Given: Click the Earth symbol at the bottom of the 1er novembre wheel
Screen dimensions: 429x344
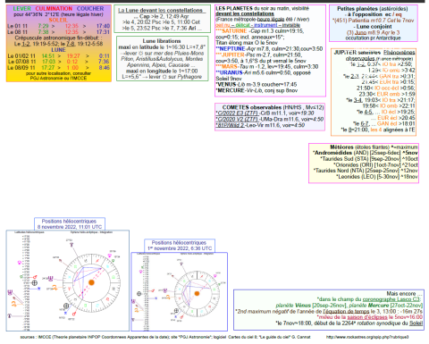Looking at the screenshot, I should 176,311.
